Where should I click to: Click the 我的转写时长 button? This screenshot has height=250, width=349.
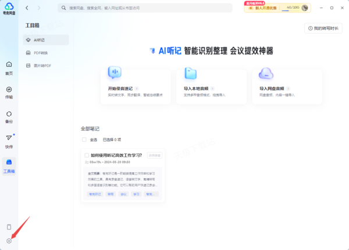(x=324, y=28)
